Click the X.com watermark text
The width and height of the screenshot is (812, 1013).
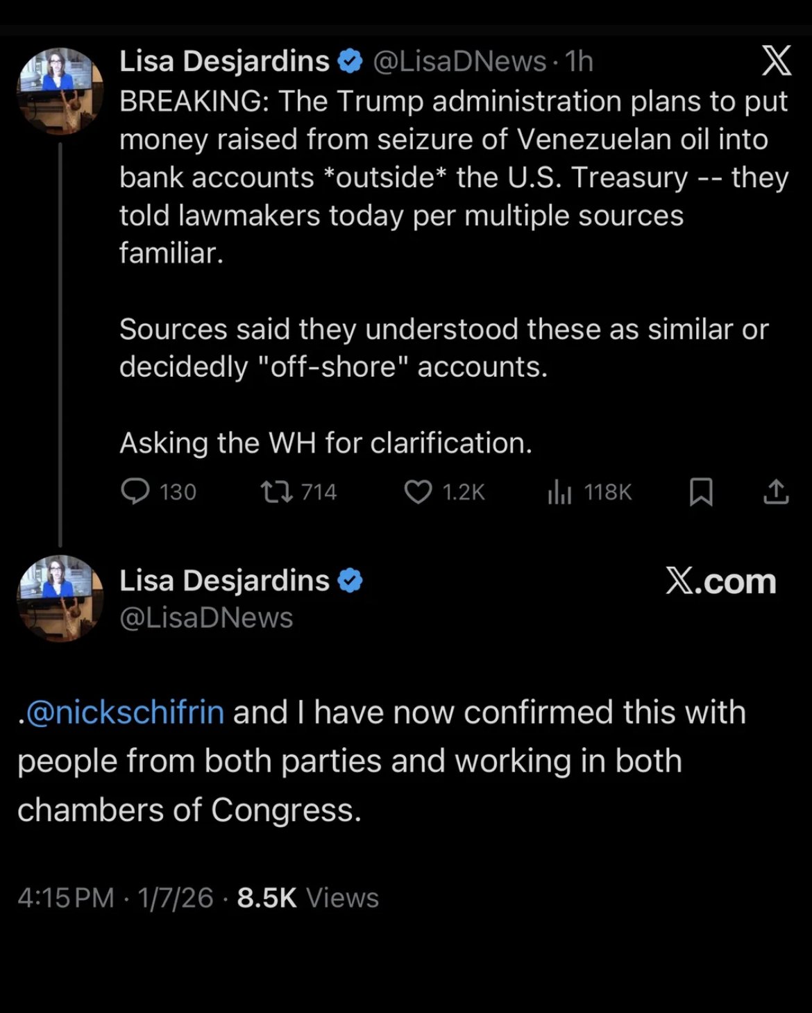pyautogui.click(x=720, y=581)
